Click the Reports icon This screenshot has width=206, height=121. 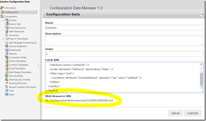coord(7,54)
